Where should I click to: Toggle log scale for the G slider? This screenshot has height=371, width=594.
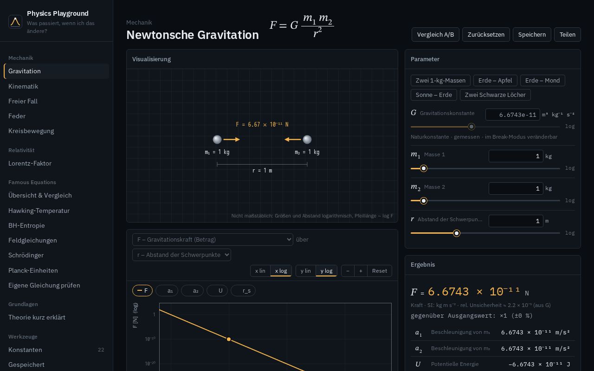[x=570, y=126]
